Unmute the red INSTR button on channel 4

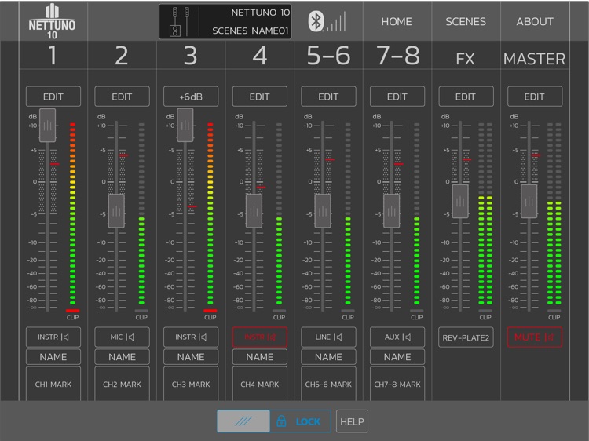(x=260, y=337)
